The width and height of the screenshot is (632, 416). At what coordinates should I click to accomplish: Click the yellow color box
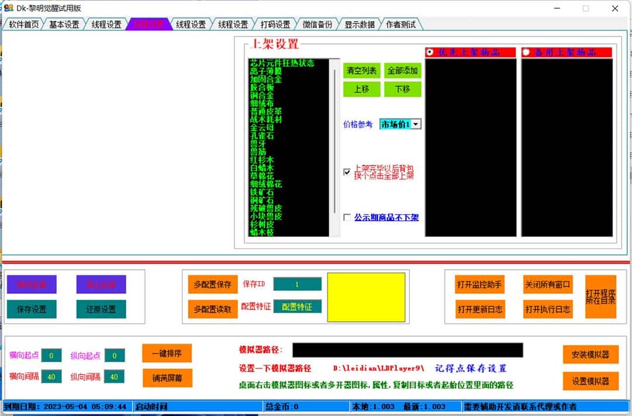tap(366, 297)
